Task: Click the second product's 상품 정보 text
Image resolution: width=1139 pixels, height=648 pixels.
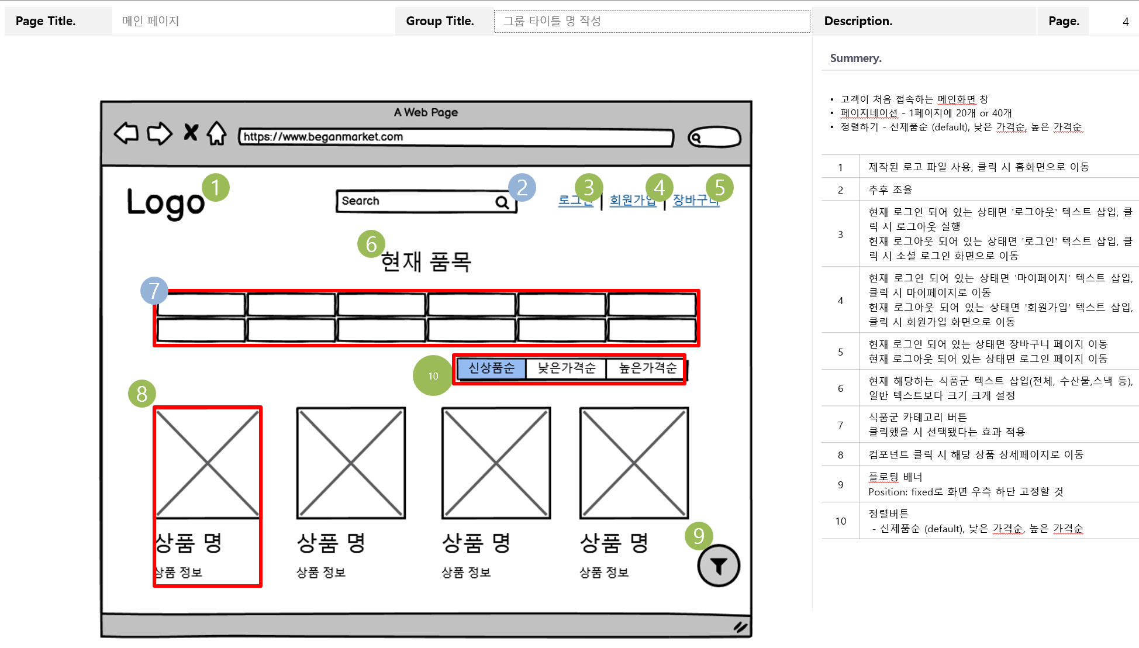Action: click(x=321, y=573)
